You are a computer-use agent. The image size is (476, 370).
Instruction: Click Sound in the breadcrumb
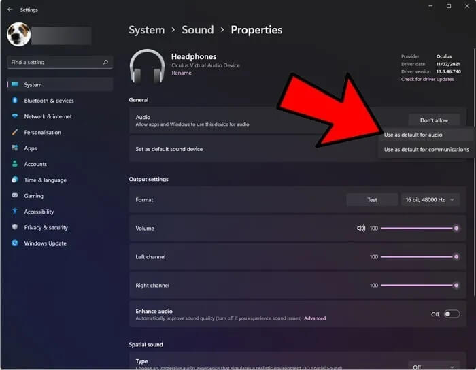click(x=198, y=30)
